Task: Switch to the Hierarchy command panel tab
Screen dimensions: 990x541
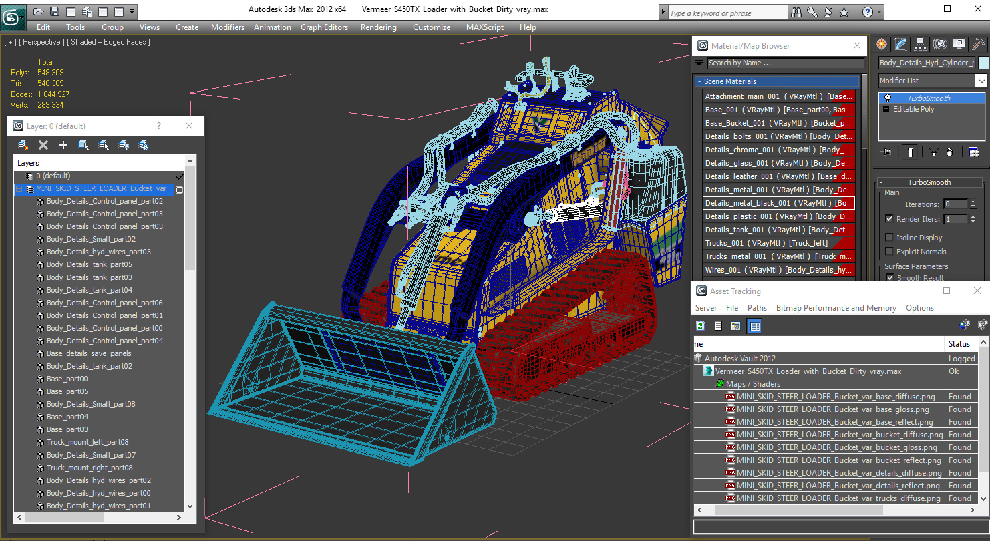Action: tap(921, 44)
